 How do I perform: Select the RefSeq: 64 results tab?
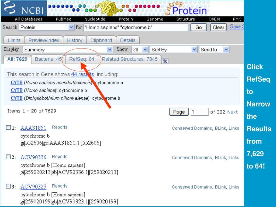click(x=82, y=59)
